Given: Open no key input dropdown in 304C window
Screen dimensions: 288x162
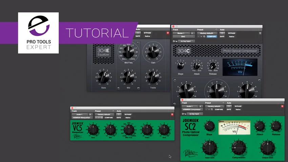Looking at the screenshot, I should click(186, 41).
